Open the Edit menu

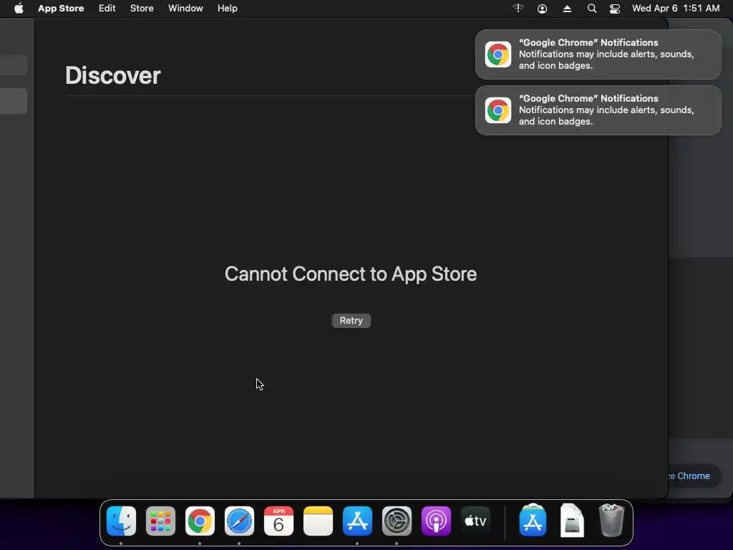coord(107,9)
